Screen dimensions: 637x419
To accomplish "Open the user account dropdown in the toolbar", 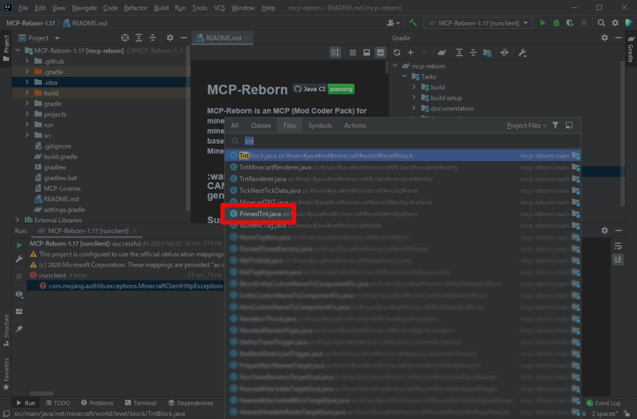I will (x=393, y=23).
